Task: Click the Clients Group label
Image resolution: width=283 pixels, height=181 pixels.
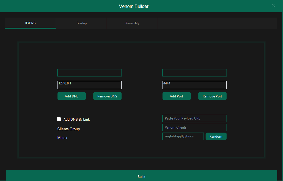Action: click(69, 129)
